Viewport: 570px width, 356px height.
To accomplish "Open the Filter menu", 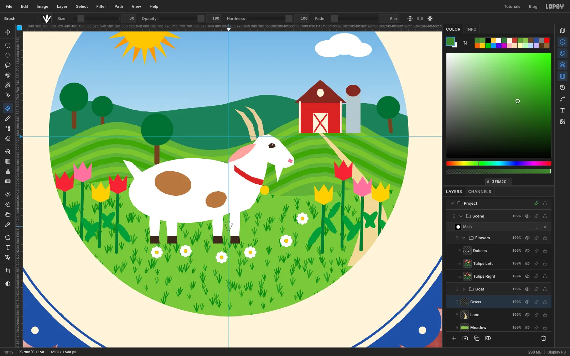I will [x=101, y=6].
